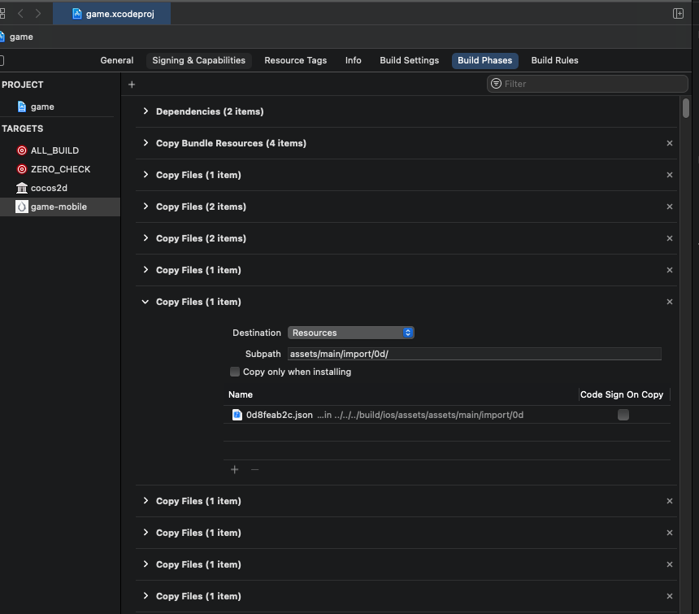The width and height of the screenshot is (699, 614).
Task: Click the game.xcodeproj file icon in tab
Action: 77,14
